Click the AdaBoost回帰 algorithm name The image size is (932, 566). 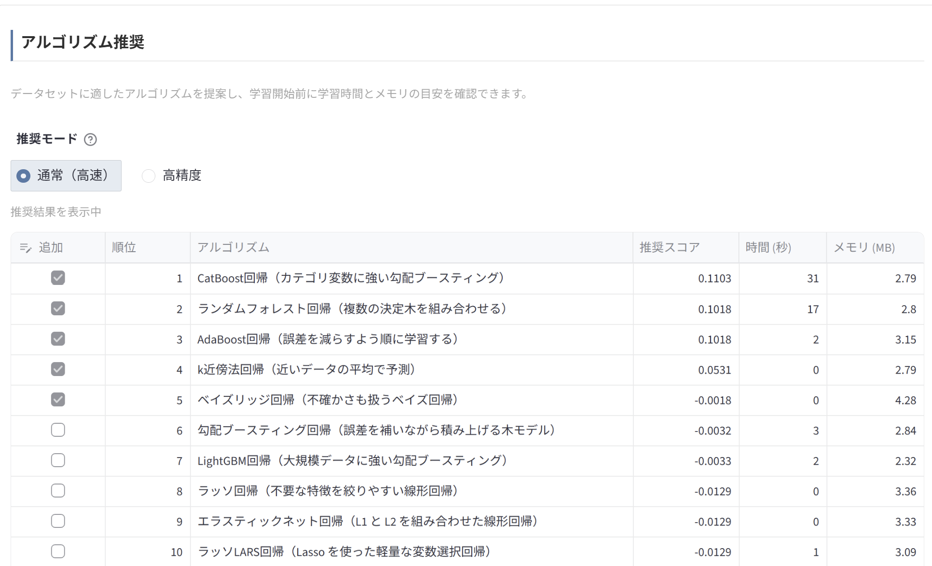click(328, 339)
